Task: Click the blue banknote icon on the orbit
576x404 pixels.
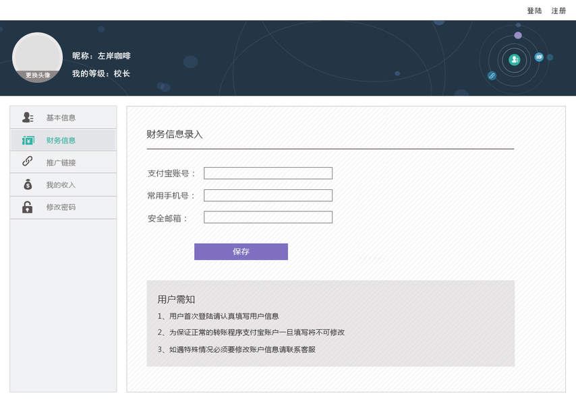Action: coord(539,57)
